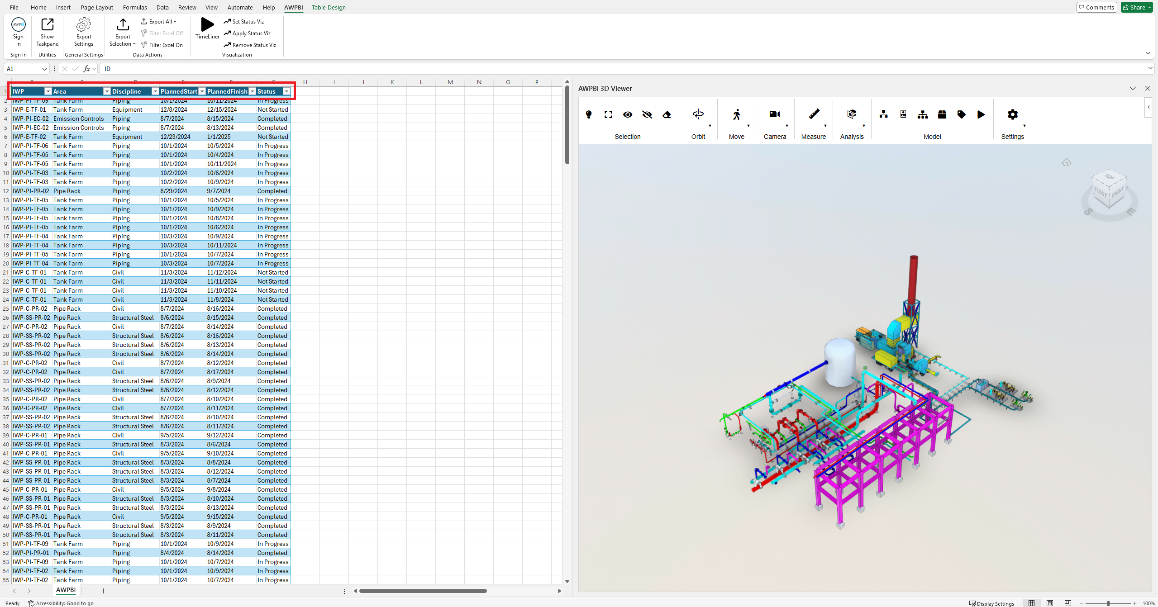Click the model package box icon

point(942,114)
